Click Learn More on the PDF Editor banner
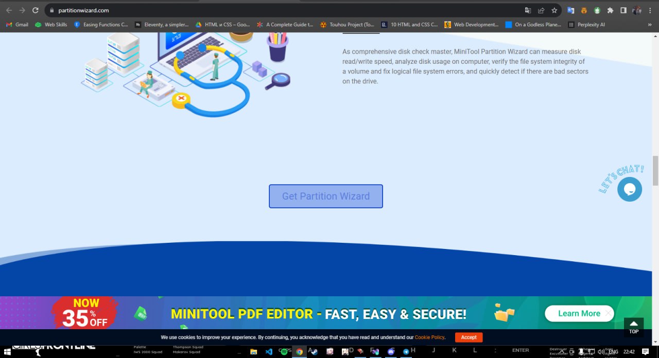The width and height of the screenshot is (659, 358). (579, 313)
